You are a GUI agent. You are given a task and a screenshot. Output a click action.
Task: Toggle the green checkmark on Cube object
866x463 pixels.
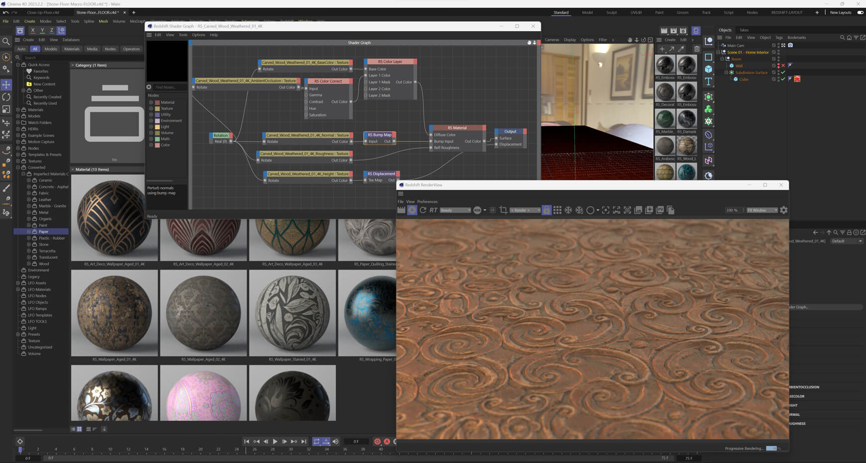[783, 79]
